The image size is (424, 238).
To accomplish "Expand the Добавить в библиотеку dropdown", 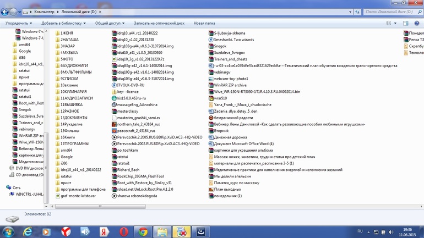I will point(62,24).
